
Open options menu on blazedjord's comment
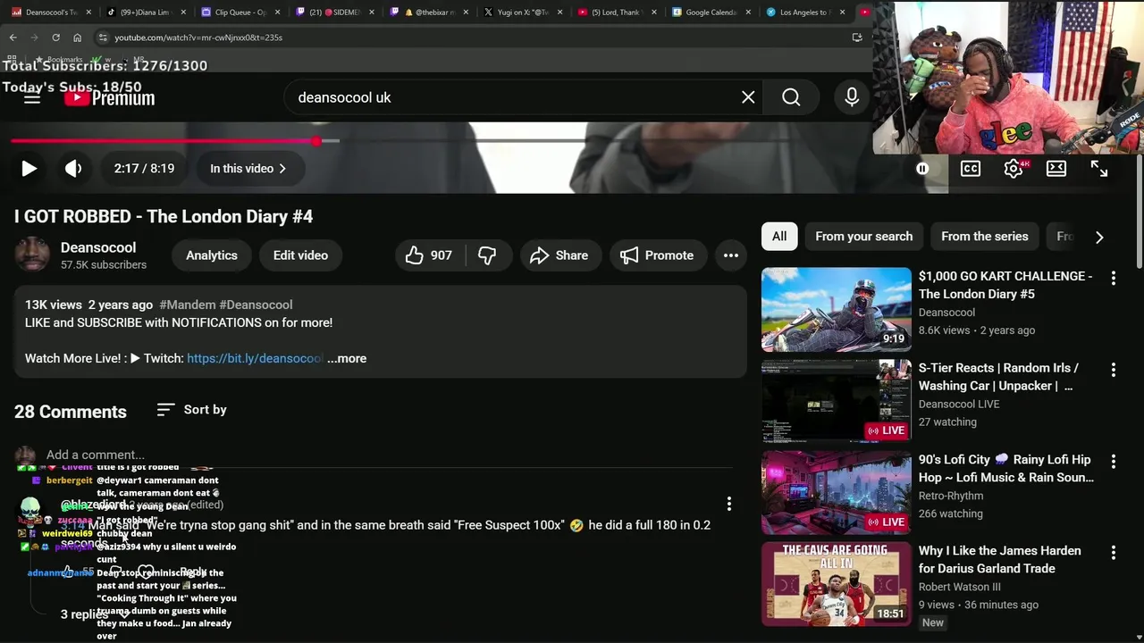729,504
